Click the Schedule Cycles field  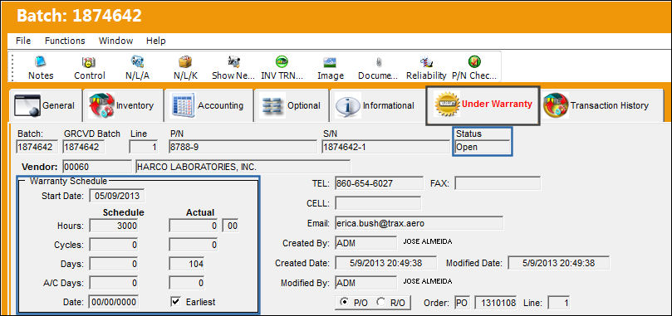[x=114, y=245]
